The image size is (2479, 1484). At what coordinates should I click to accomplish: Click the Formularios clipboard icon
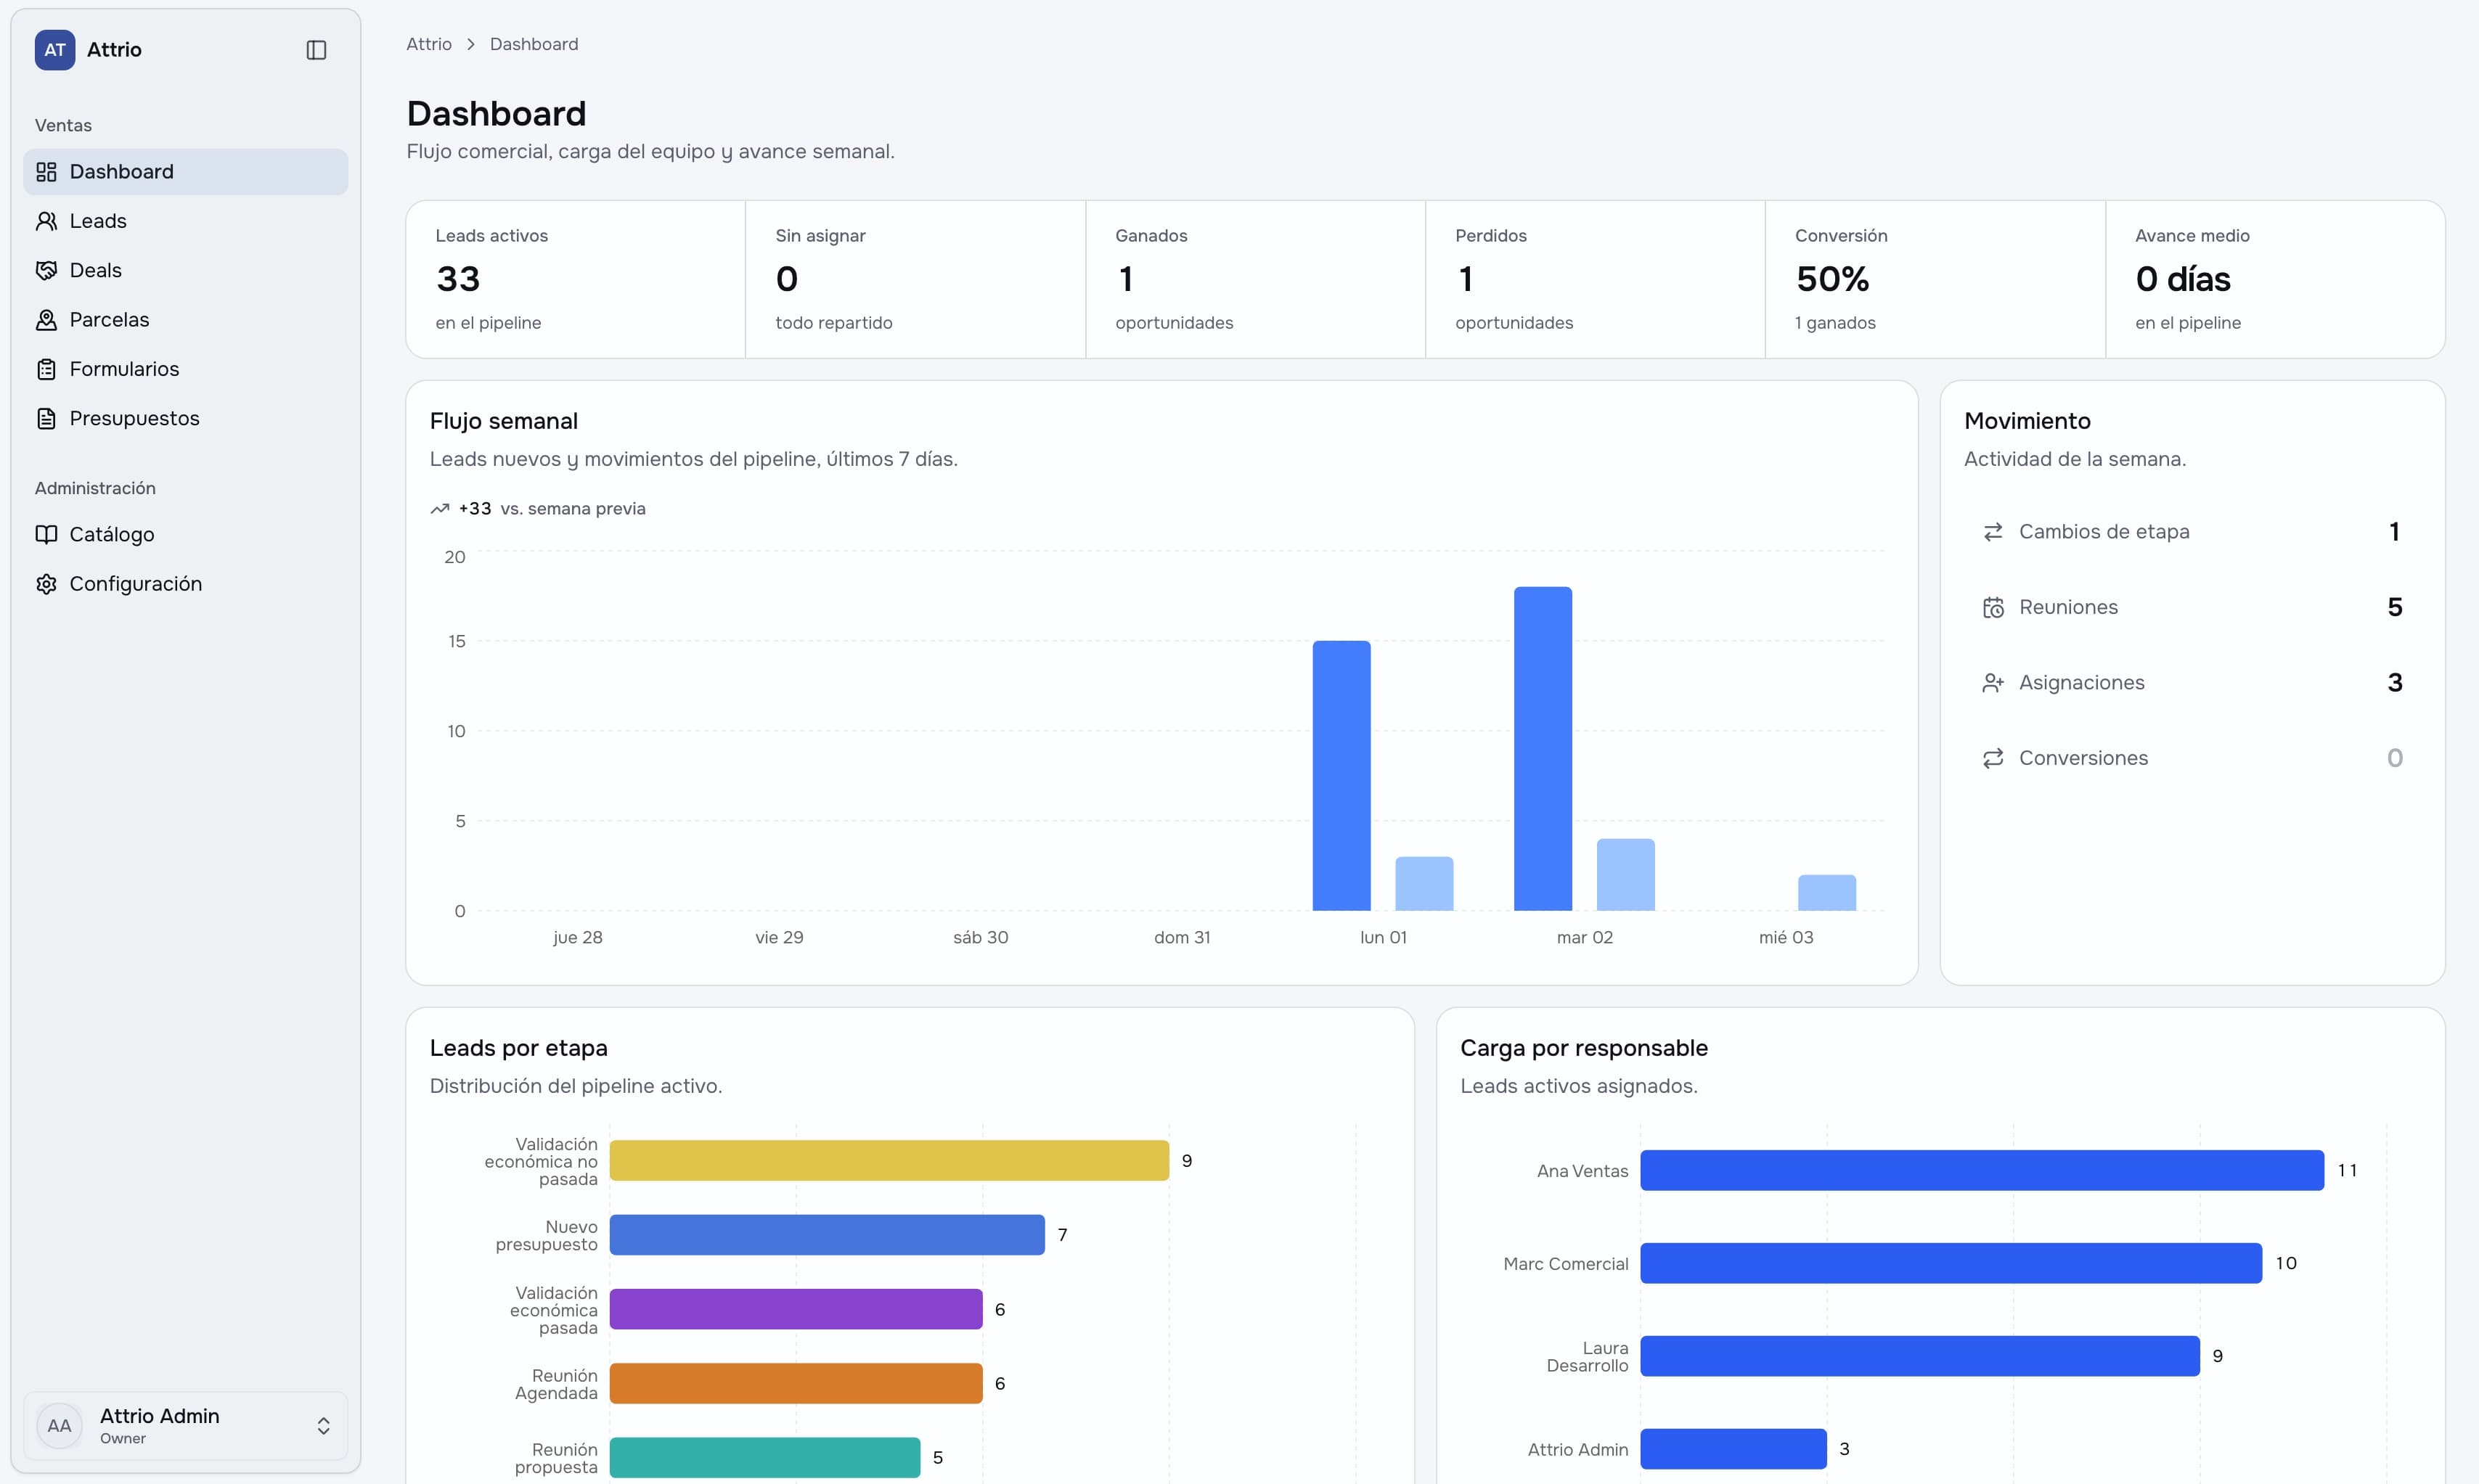(x=46, y=369)
